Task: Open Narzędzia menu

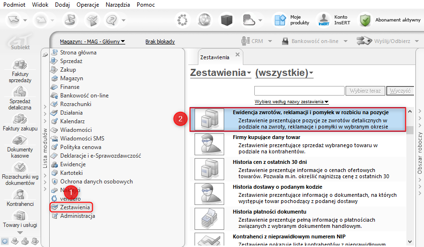Action: [x=118, y=5]
